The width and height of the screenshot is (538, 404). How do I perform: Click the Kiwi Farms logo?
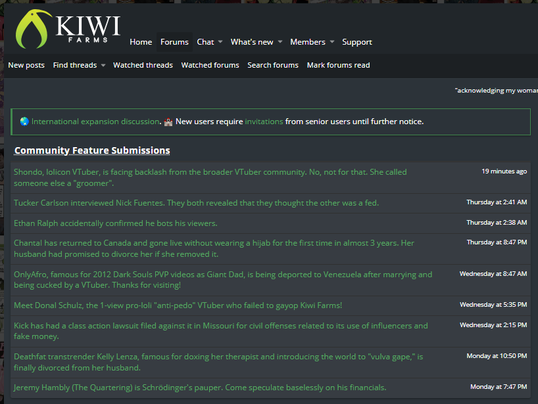[68, 29]
